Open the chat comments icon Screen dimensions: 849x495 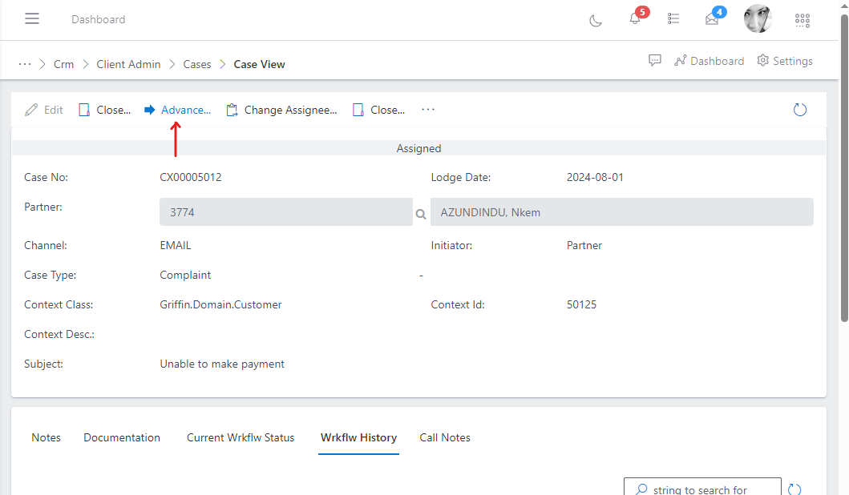(655, 61)
